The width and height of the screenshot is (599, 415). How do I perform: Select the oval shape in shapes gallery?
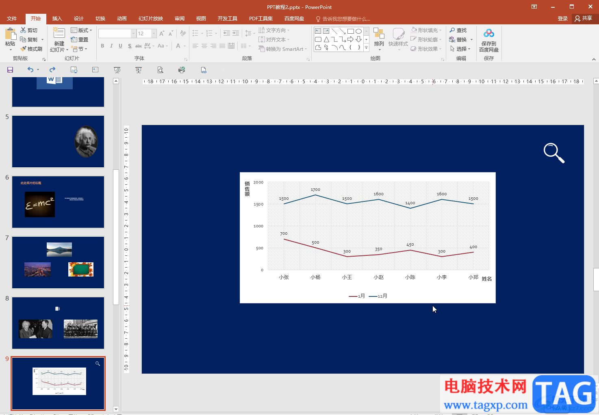pyautogui.click(x=358, y=31)
